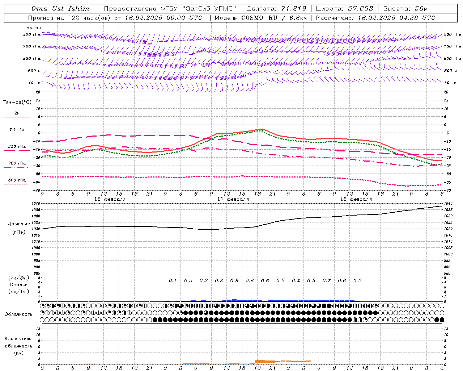Click the precipitation value 0.9

click(234, 280)
